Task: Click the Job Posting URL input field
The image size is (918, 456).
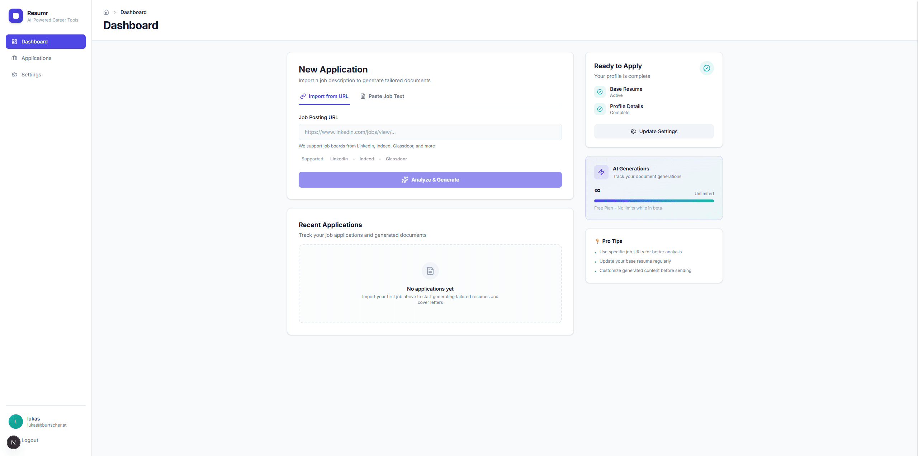Action: coord(430,132)
